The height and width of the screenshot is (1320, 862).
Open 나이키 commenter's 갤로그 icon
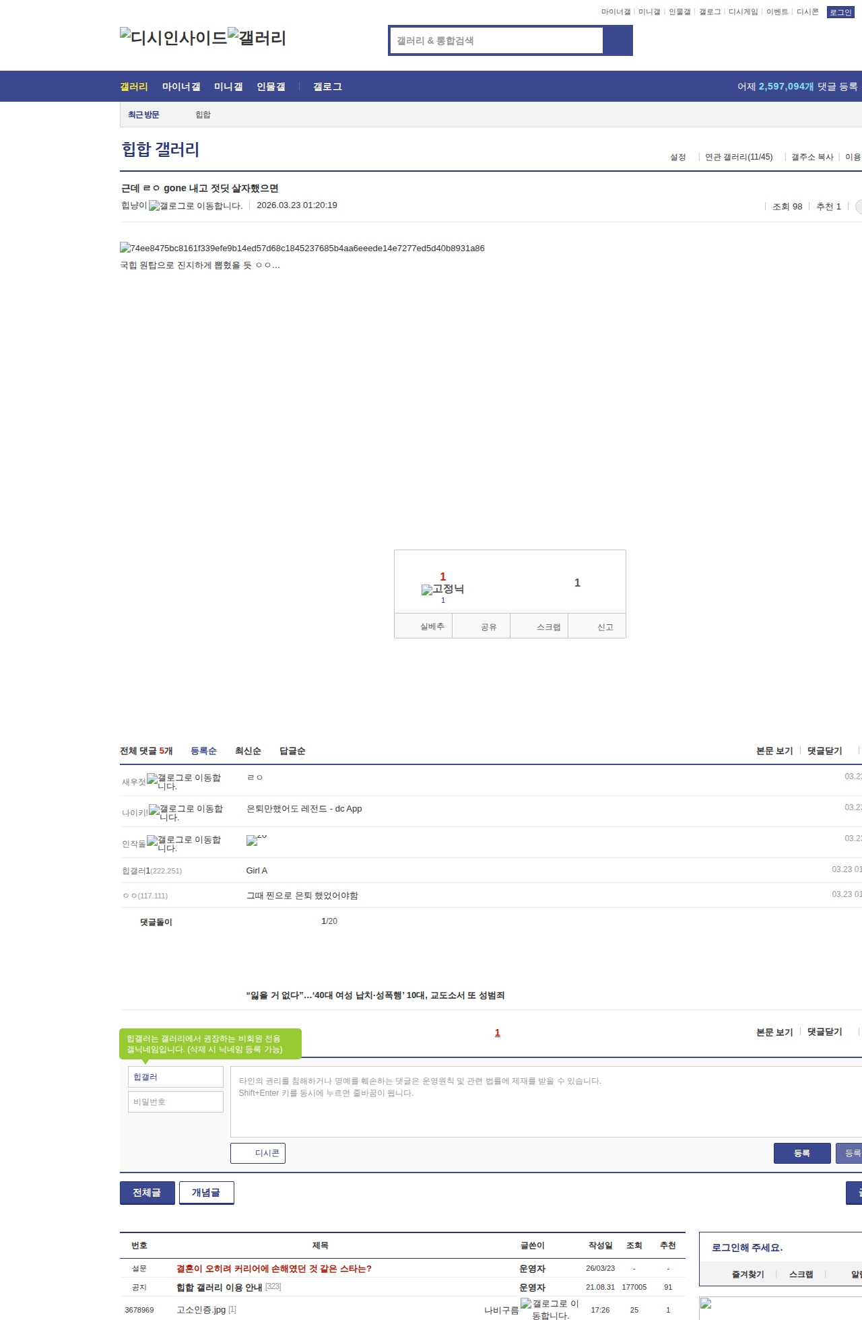[186, 813]
